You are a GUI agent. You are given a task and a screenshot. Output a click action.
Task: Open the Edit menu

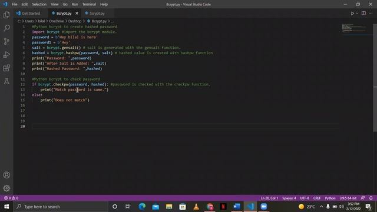tap(25, 4)
